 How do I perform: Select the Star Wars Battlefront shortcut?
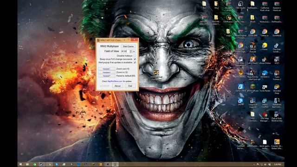tap(240, 61)
